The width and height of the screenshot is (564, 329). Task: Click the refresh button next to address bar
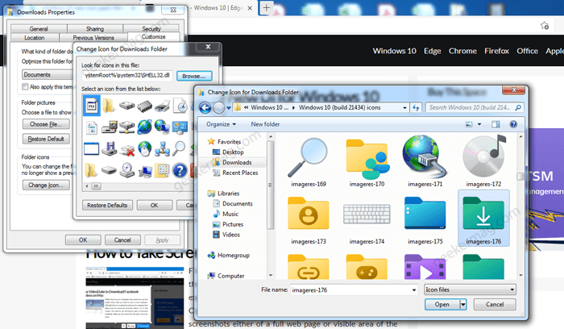[x=417, y=107]
